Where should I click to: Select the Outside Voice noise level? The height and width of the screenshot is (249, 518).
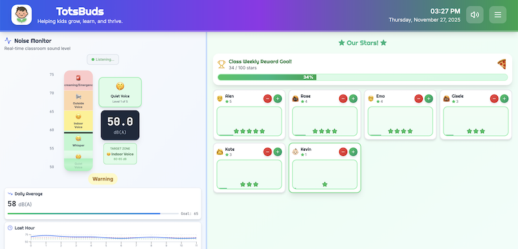(78, 101)
